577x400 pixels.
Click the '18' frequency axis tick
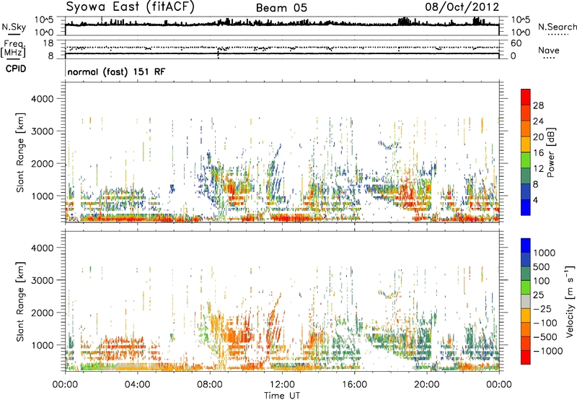[x=48, y=43]
